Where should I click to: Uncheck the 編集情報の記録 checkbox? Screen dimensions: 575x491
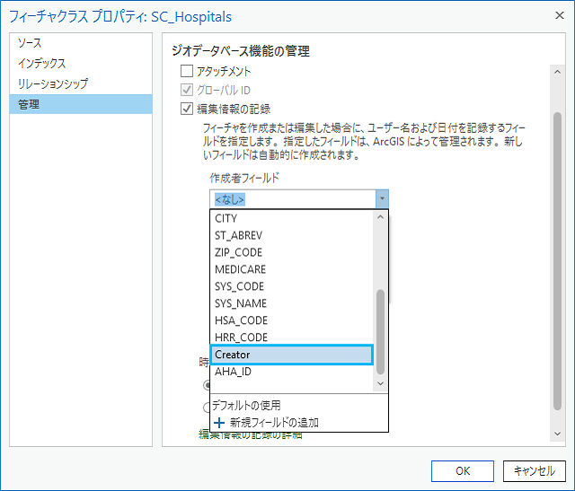(x=187, y=110)
